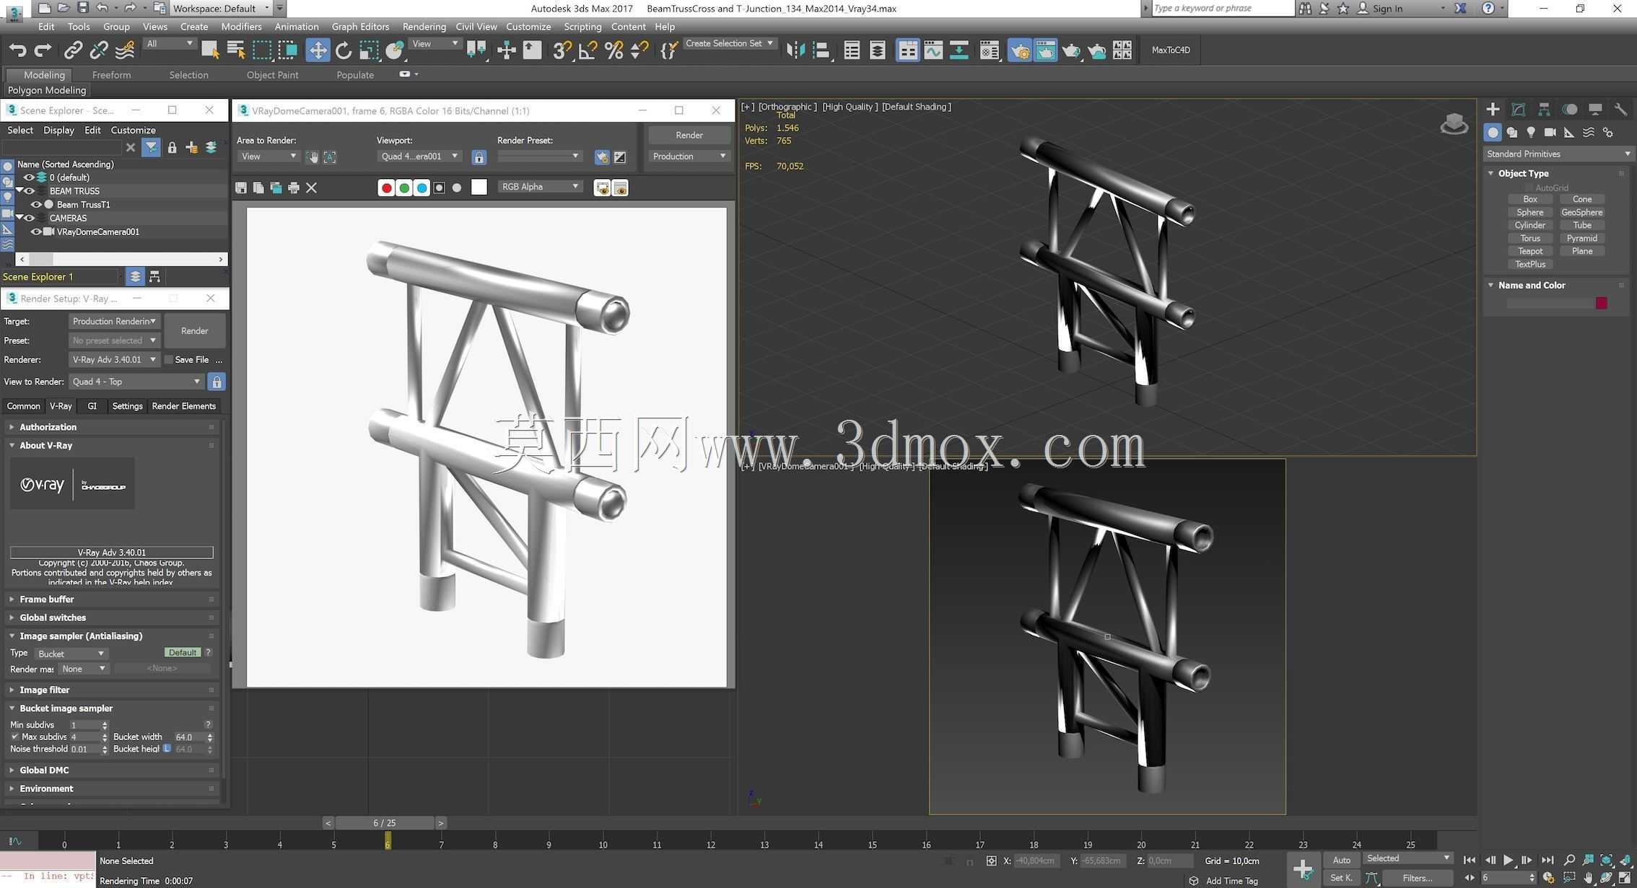The image size is (1637, 888).
Task: Open the Graph Editors menu
Action: click(x=360, y=27)
